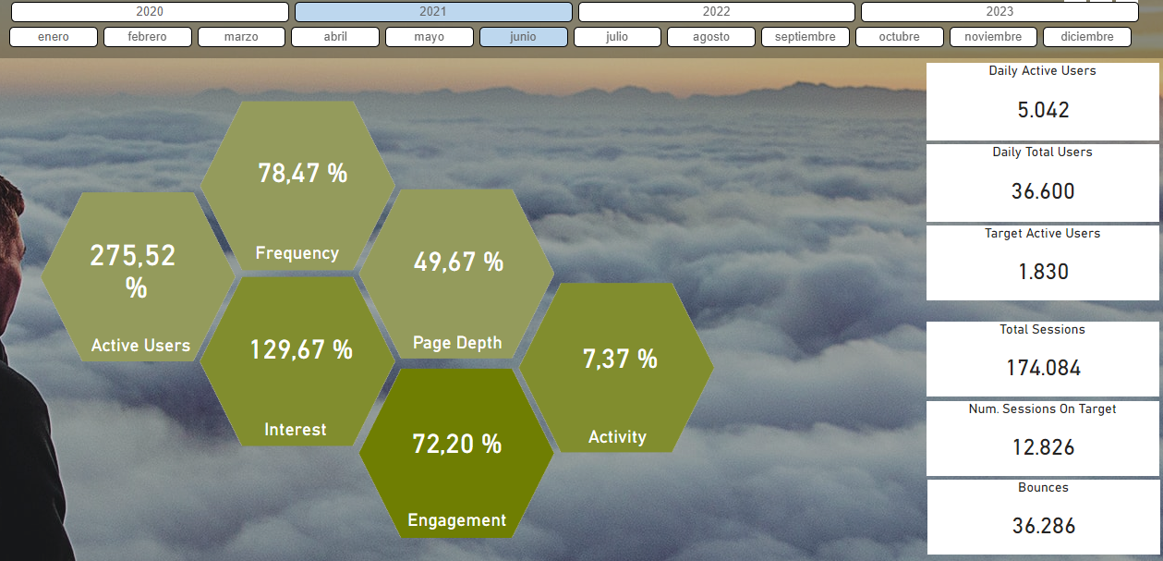
Task: Click the octubre month button
Action: click(899, 37)
